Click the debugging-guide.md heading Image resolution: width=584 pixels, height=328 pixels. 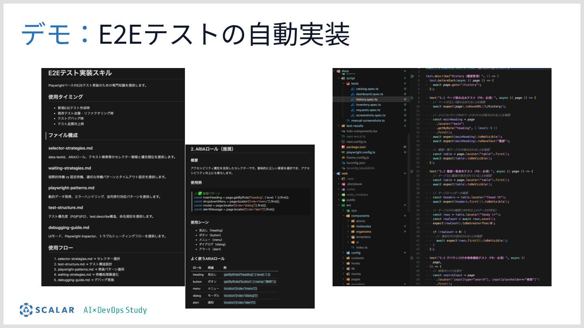pyautogui.click(x=69, y=228)
